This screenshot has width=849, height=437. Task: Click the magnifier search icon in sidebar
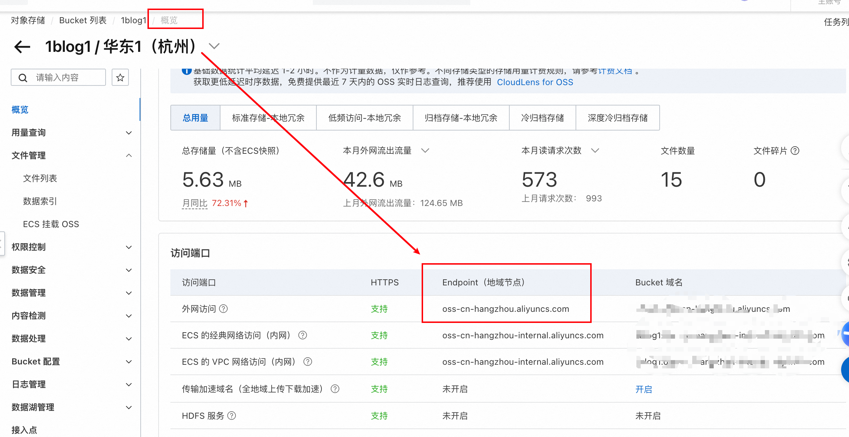[x=23, y=78]
